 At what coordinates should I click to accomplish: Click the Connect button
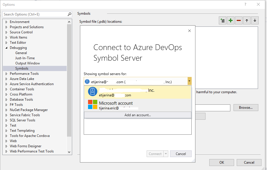pyautogui.click(x=155, y=154)
